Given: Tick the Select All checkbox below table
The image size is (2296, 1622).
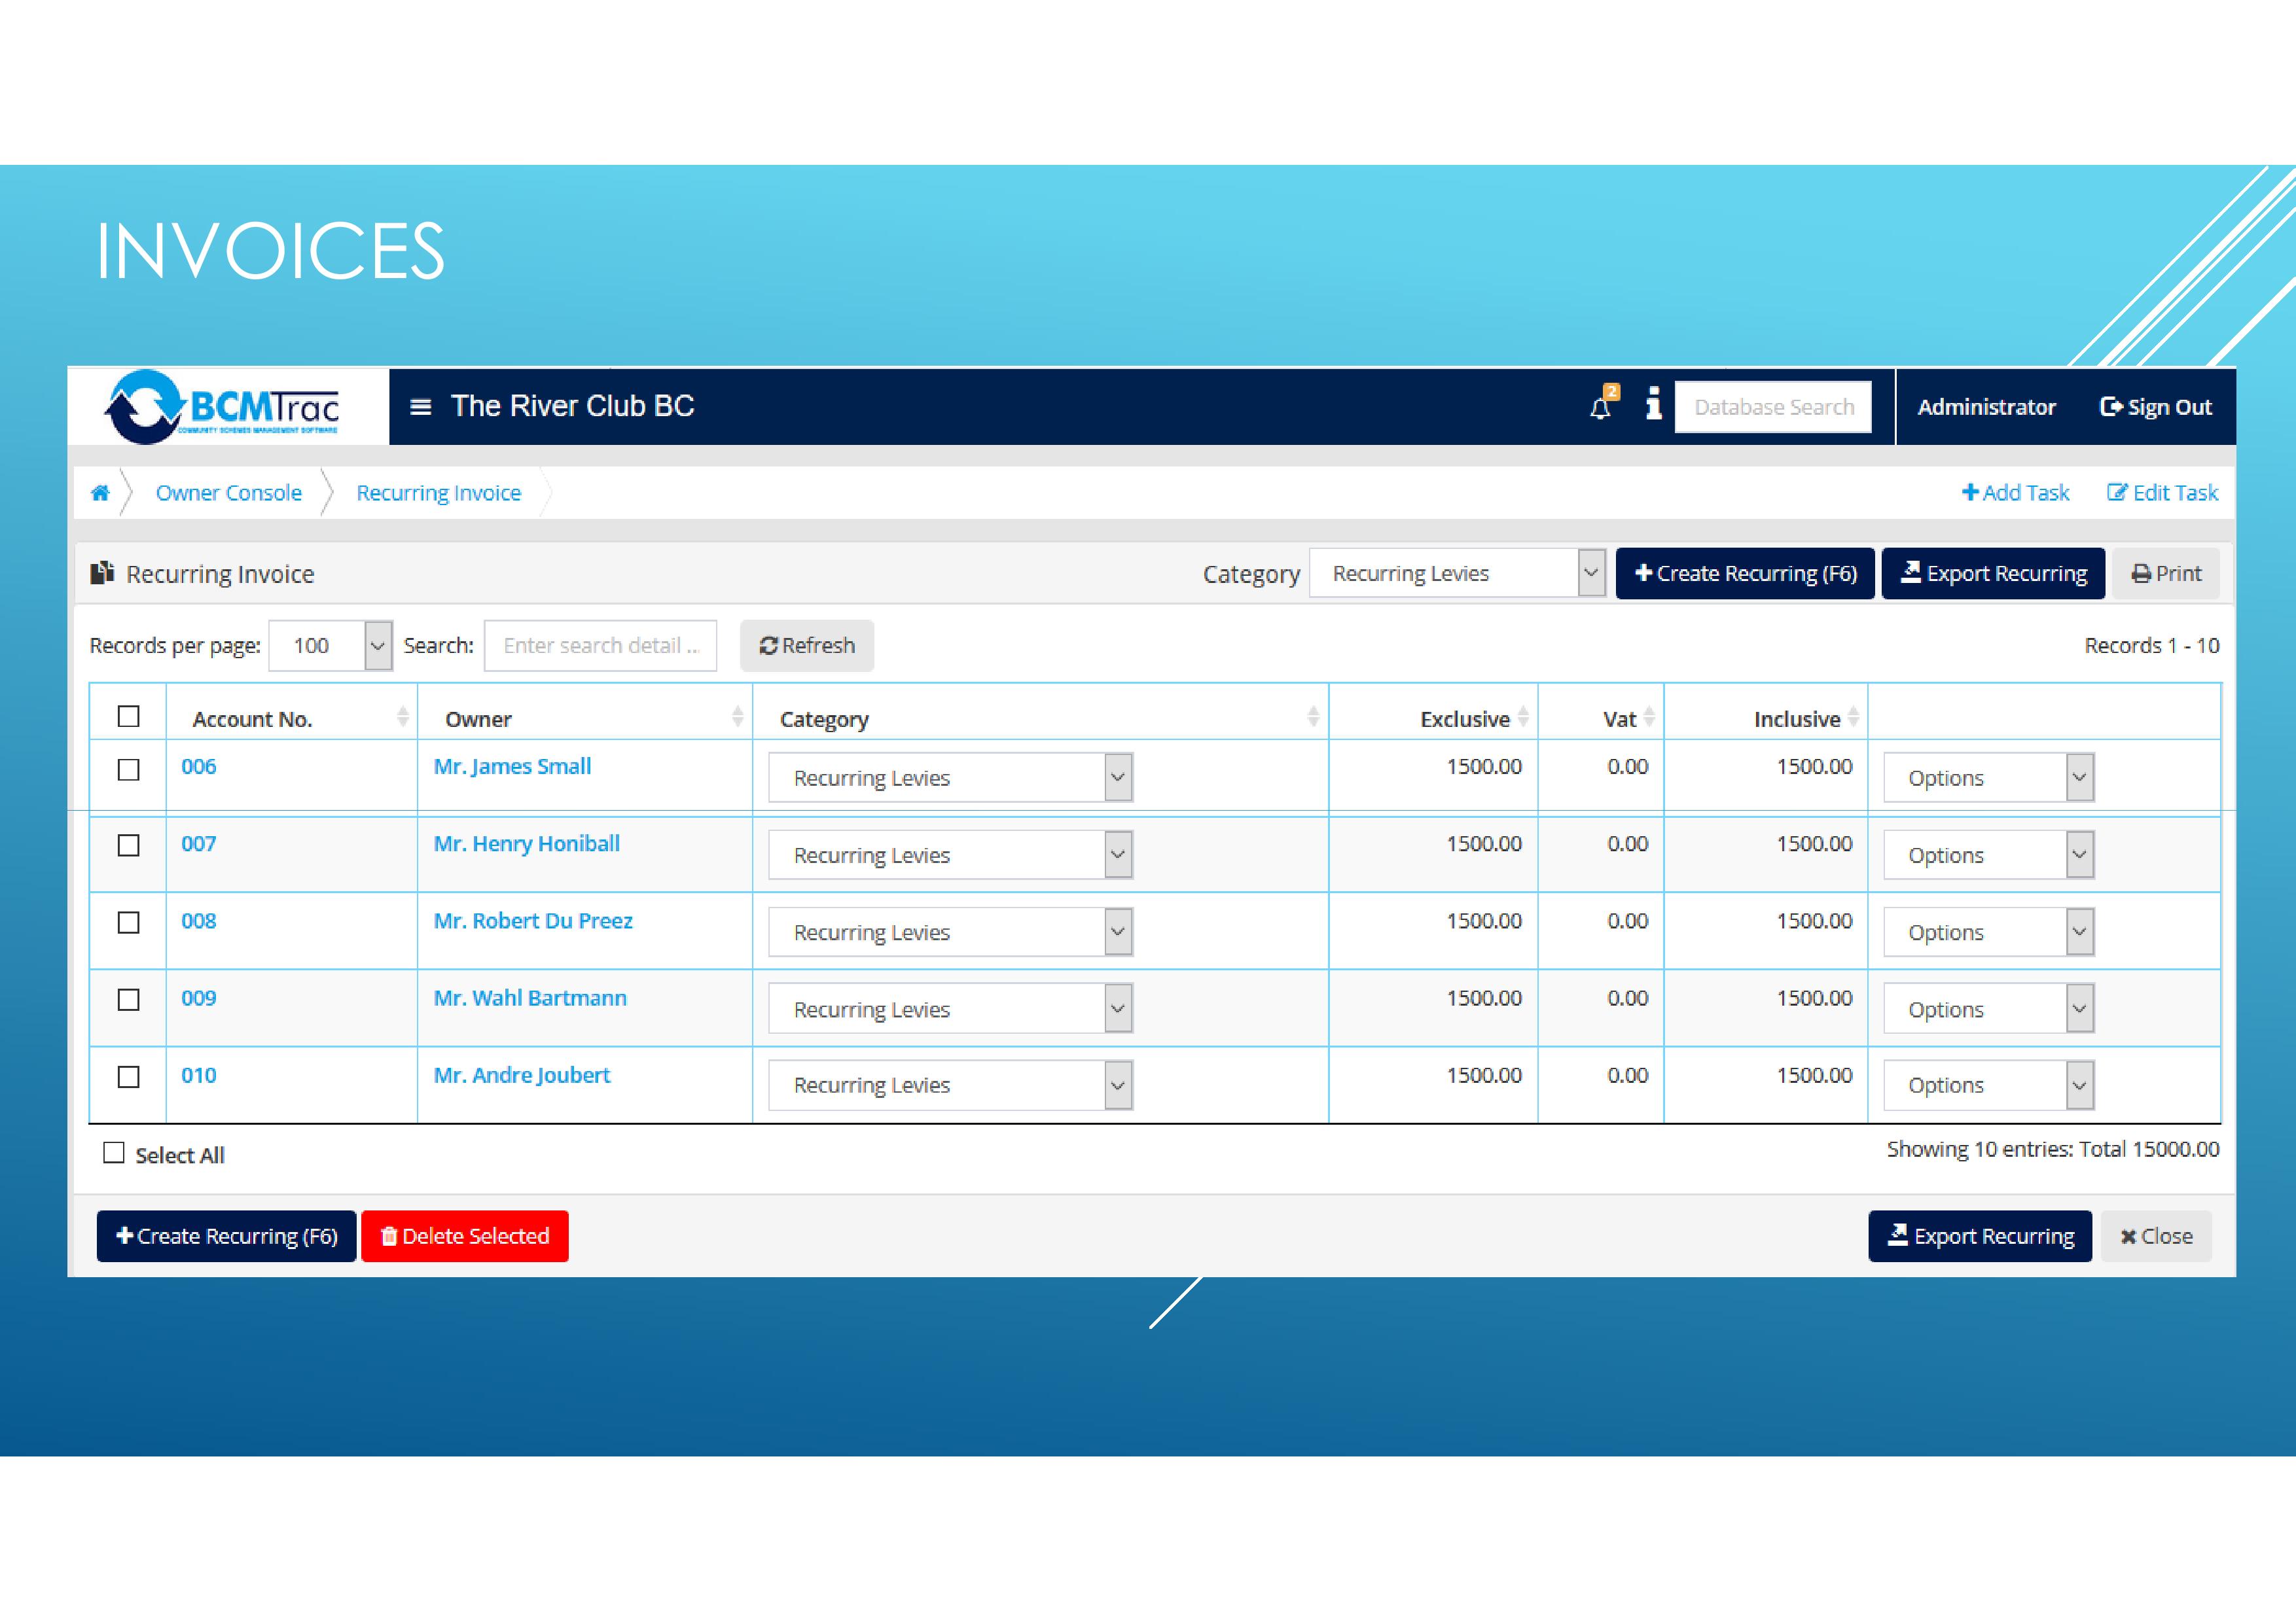Looking at the screenshot, I should pos(114,1154).
